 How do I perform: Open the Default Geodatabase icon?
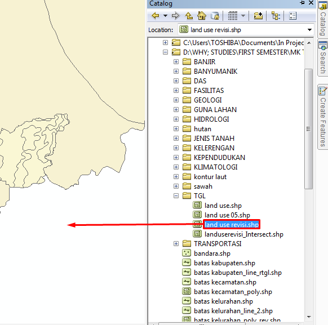215,16
